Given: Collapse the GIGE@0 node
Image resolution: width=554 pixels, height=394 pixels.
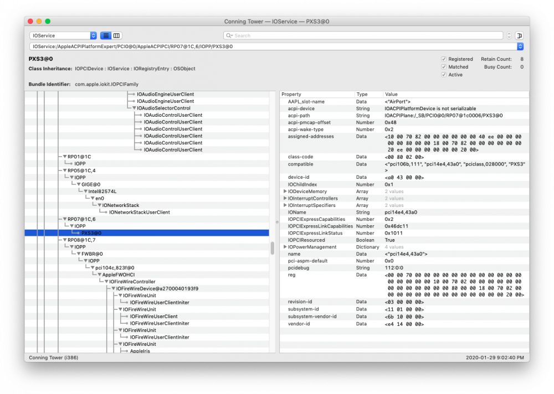Looking at the screenshot, I should point(79,185).
